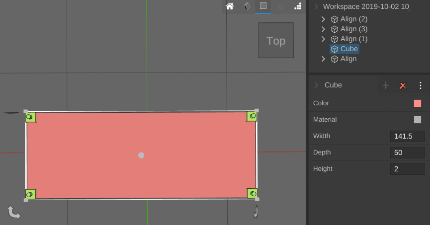Click the object icon beside Cube in tree

334,49
